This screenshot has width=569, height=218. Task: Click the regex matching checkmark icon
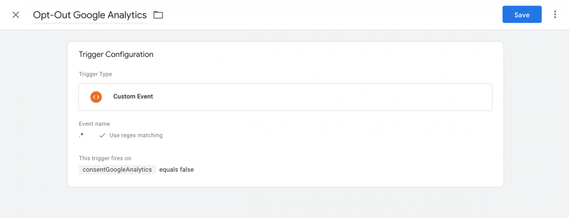coord(102,136)
